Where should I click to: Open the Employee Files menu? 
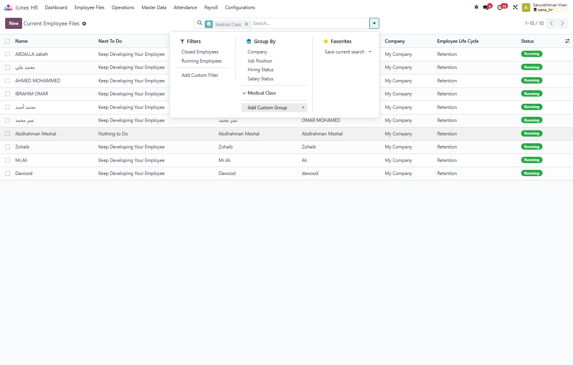coord(89,8)
